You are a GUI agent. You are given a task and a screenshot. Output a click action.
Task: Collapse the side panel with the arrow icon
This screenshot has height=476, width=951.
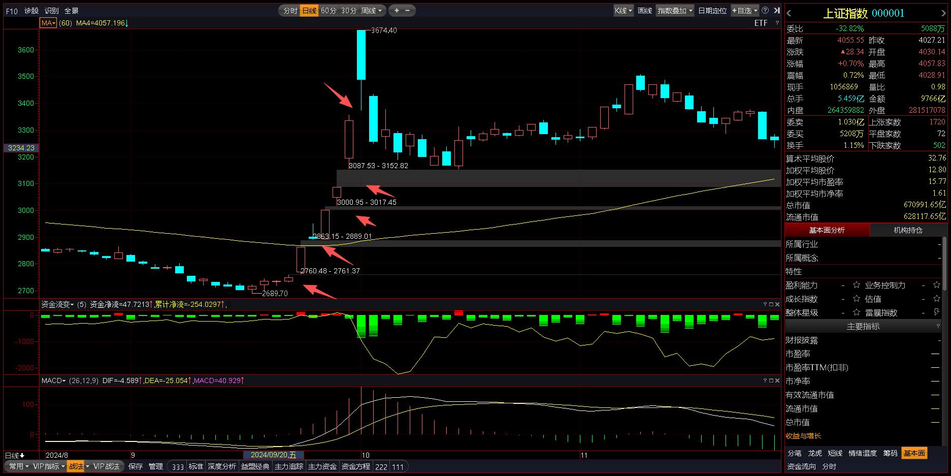tap(776, 10)
